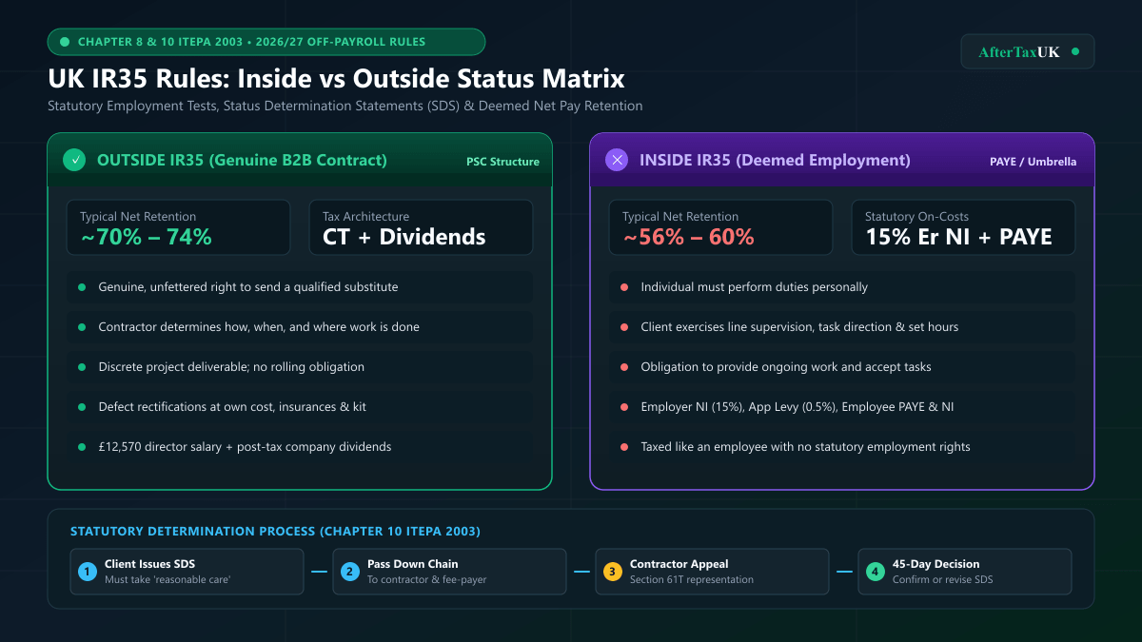
Task: Click the step 2 circle for Pass Down Chain
Action: [x=350, y=572]
